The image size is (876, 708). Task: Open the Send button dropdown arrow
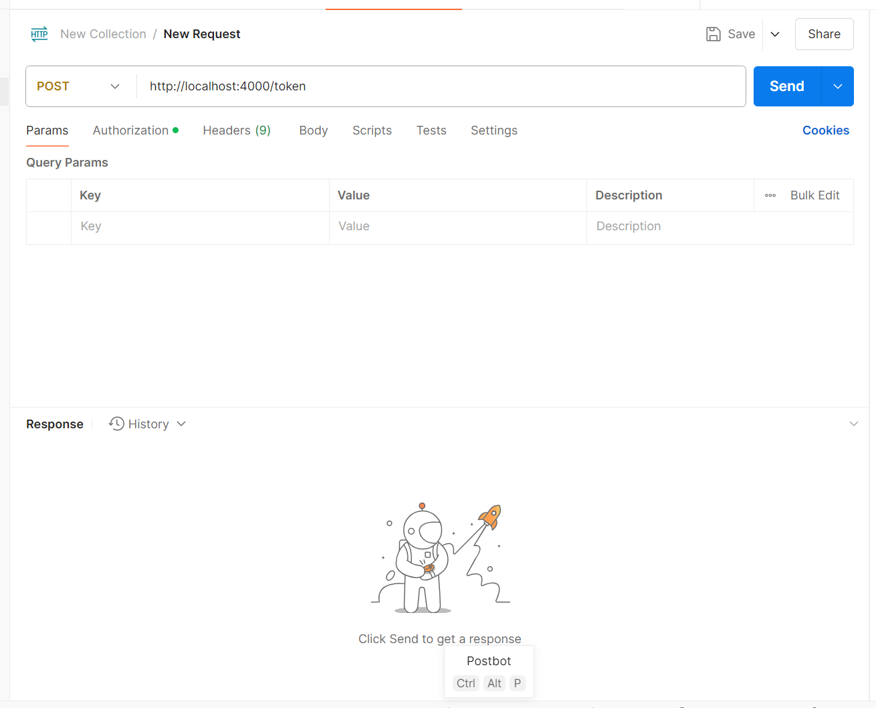838,86
